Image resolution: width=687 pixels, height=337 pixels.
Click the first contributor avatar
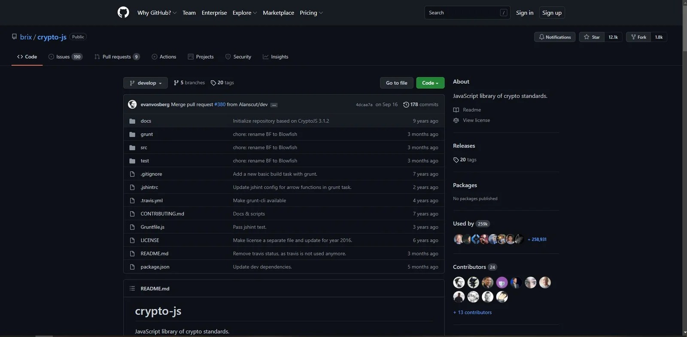[x=459, y=282]
